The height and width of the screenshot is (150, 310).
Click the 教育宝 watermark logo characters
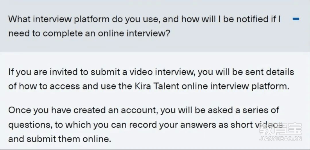pos(281,129)
